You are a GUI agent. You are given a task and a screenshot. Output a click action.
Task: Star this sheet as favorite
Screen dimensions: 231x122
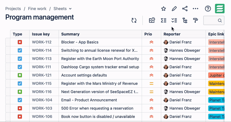click(163, 9)
